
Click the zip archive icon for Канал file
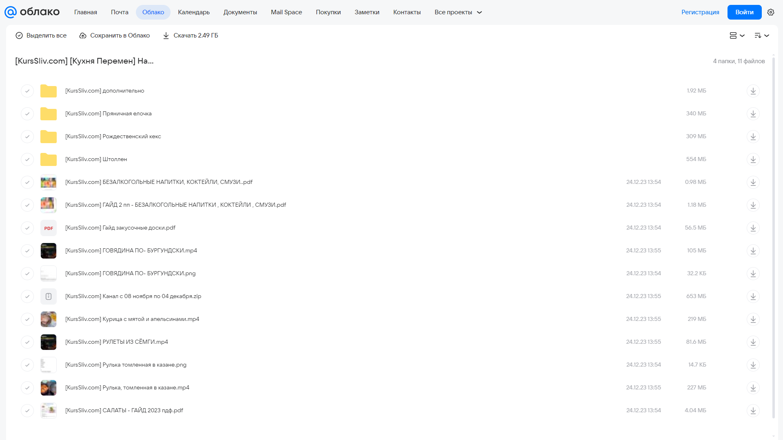pyautogui.click(x=49, y=296)
